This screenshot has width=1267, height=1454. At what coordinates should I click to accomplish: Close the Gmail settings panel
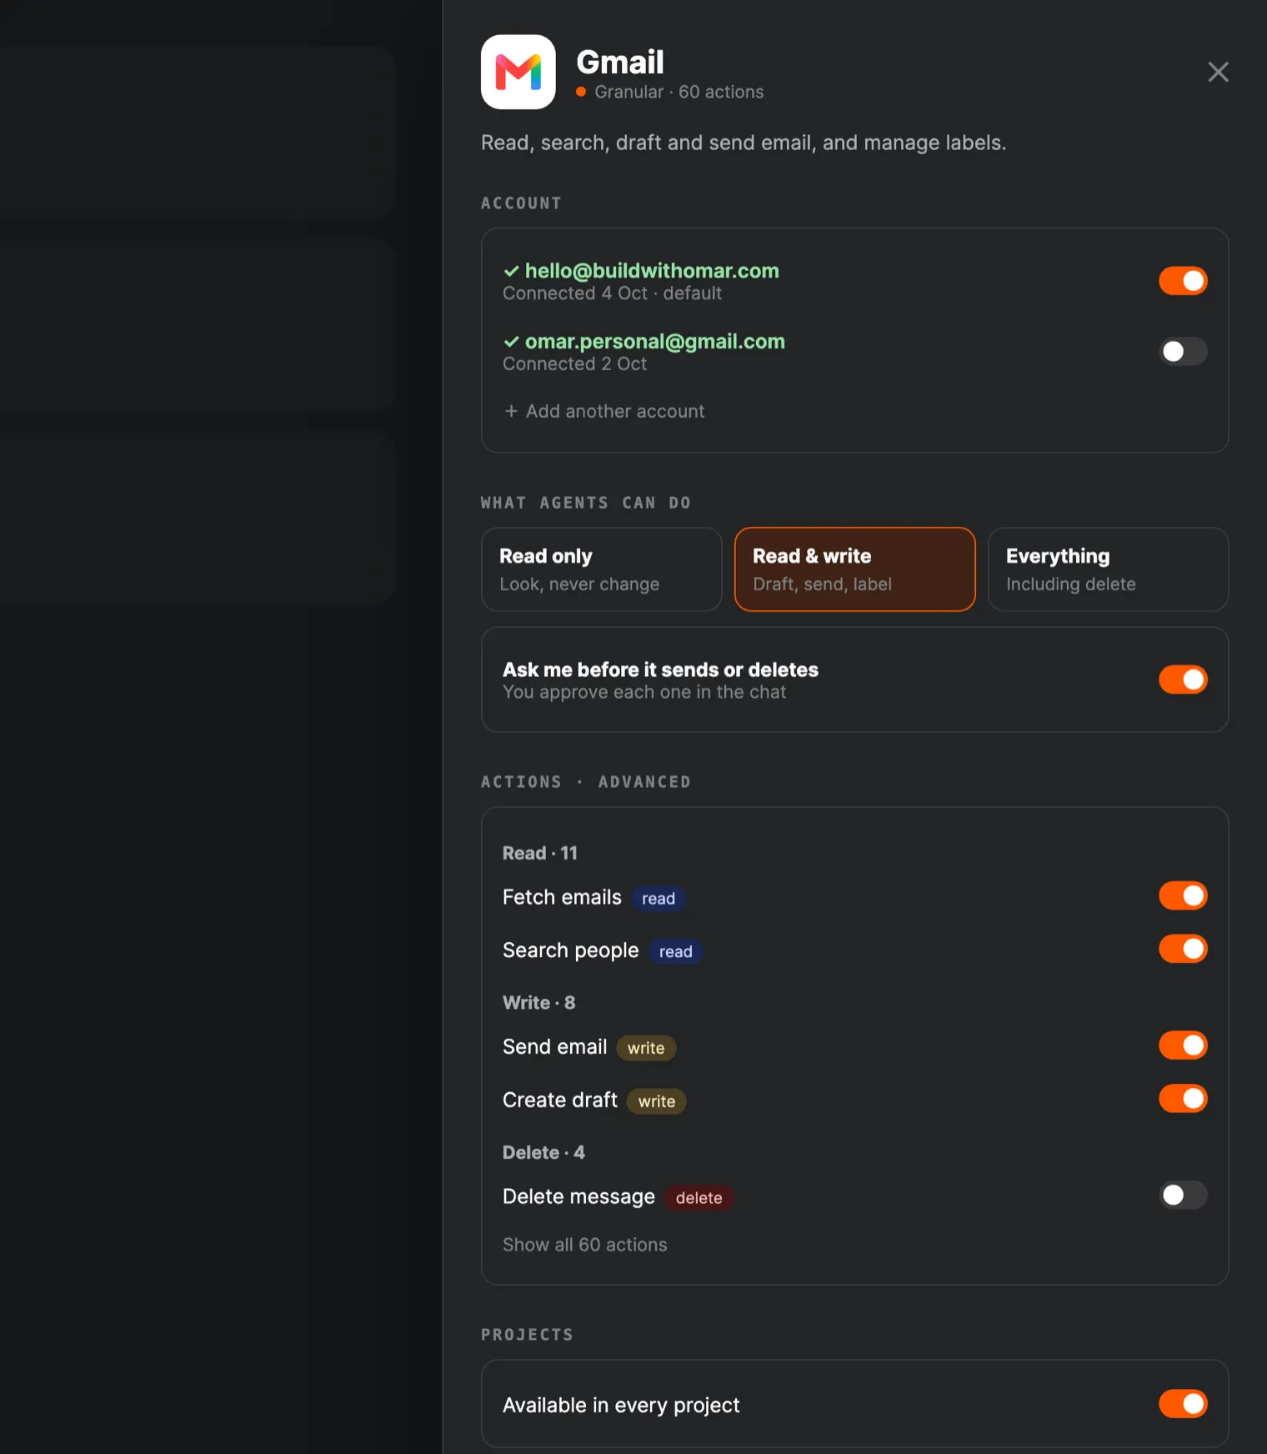(1218, 72)
